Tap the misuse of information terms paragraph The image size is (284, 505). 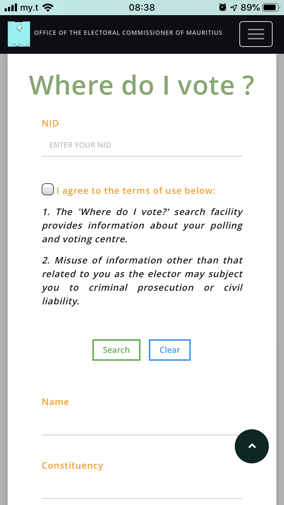click(142, 281)
